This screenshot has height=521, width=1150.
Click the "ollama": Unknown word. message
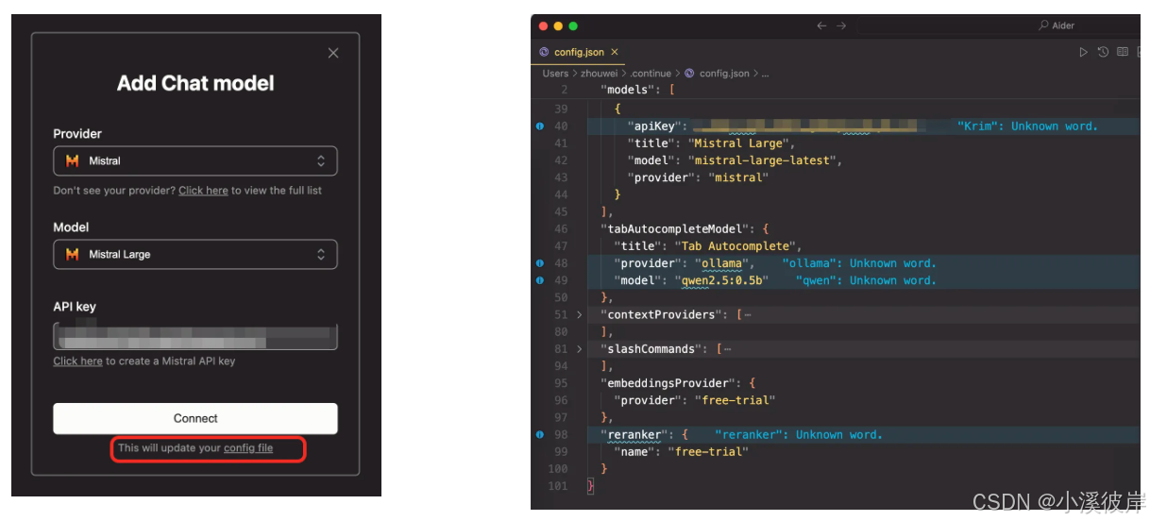coord(859,263)
